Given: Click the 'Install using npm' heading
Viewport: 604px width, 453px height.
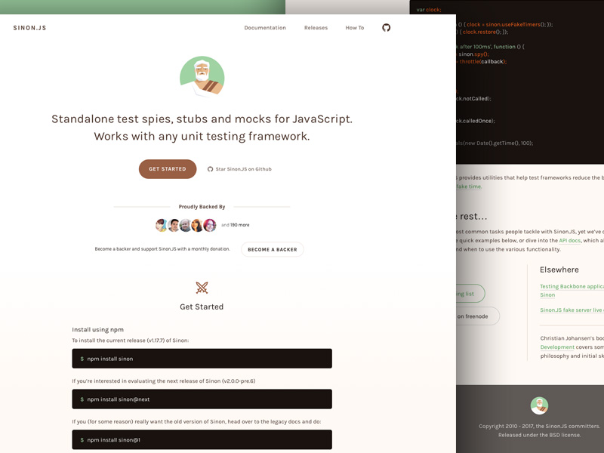Looking at the screenshot, I should [98, 330].
